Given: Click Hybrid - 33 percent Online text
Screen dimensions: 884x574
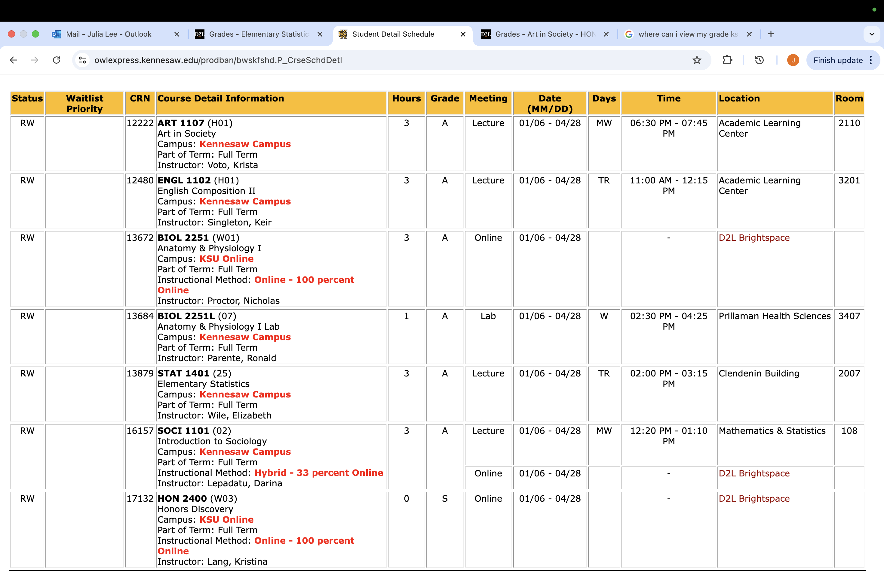Looking at the screenshot, I should point(319,473).
